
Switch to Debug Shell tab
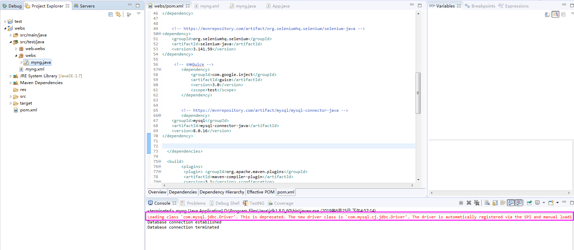224,203
